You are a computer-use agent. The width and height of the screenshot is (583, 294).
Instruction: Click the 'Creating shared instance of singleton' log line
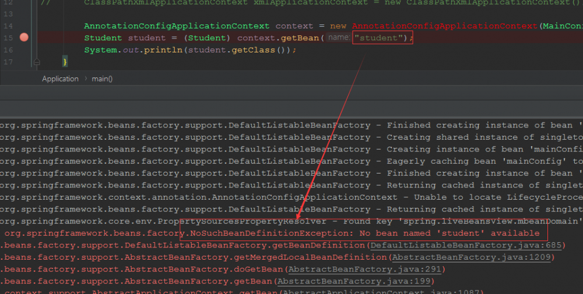[291, 137]
